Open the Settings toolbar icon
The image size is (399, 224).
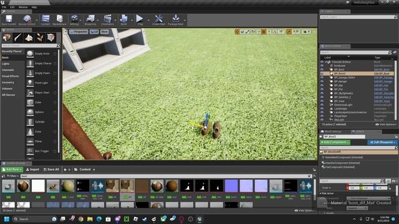click(x=74, y=20)
